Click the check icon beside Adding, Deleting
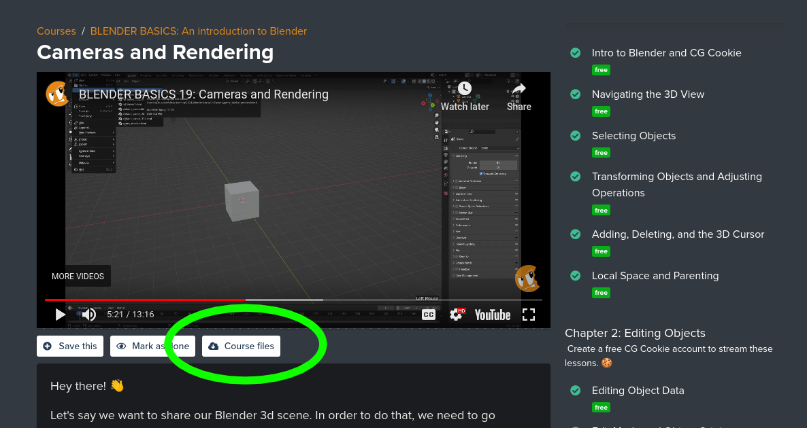The image size is (807, 428). point(576,234)
